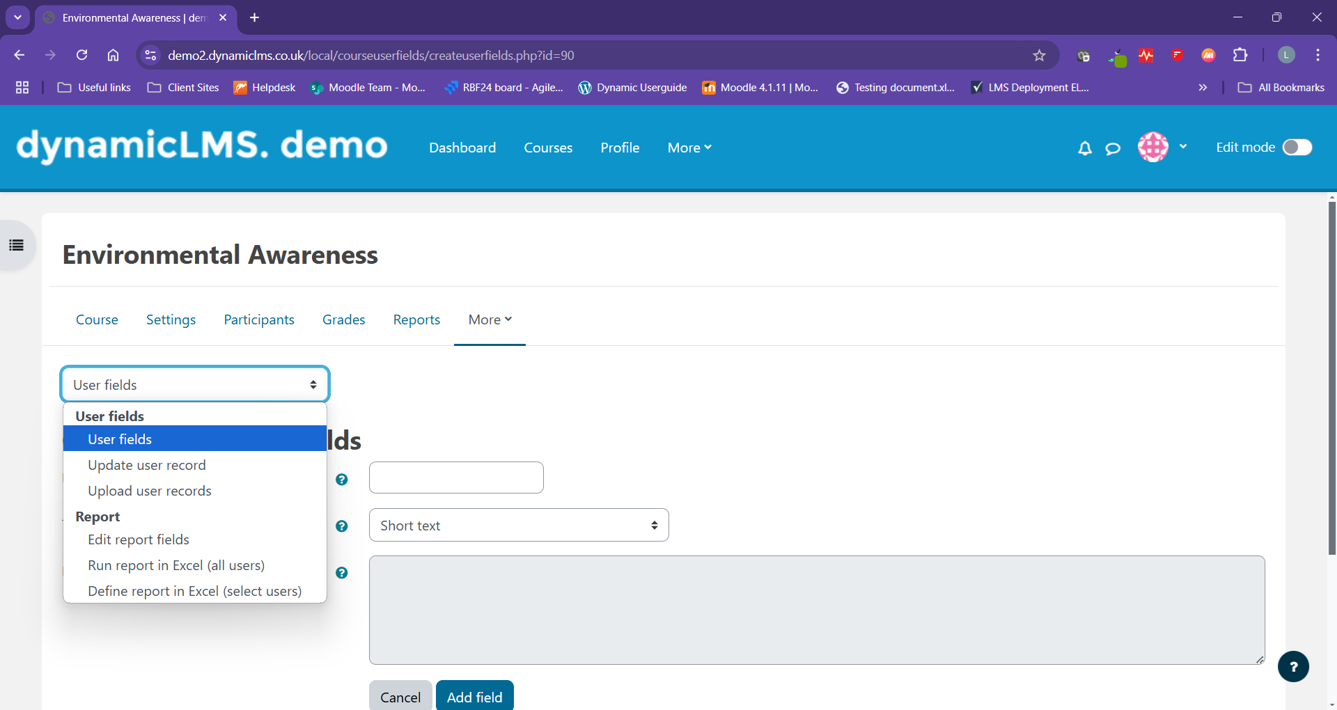The height and width of the screenshot is (710, 1337).
Task: Open the LMS Deployment bookmark
Action: [x=1030, y=87]
